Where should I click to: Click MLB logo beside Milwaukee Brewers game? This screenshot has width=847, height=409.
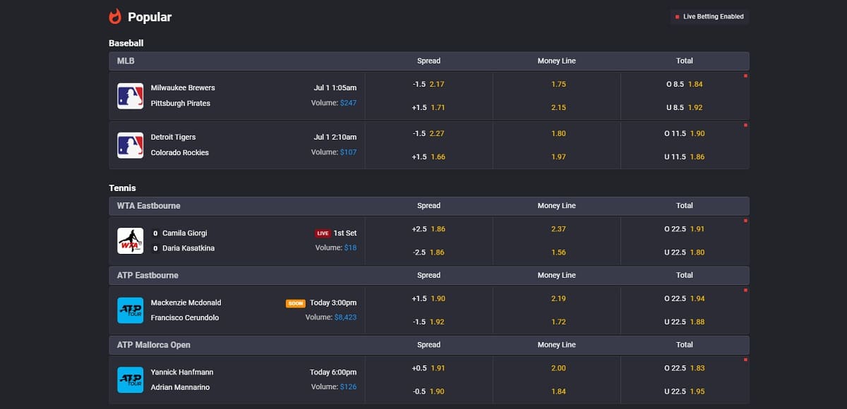[130, 96]
